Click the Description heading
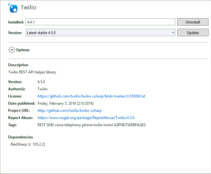 18,65
